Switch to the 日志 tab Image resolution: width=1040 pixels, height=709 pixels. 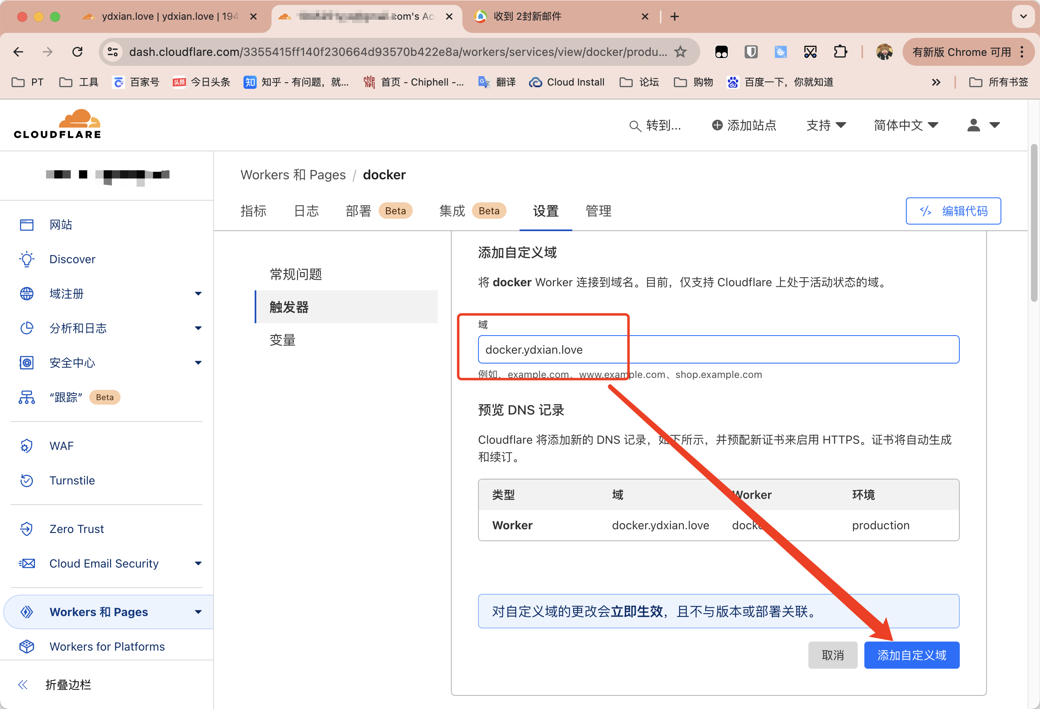coord(306,211)
